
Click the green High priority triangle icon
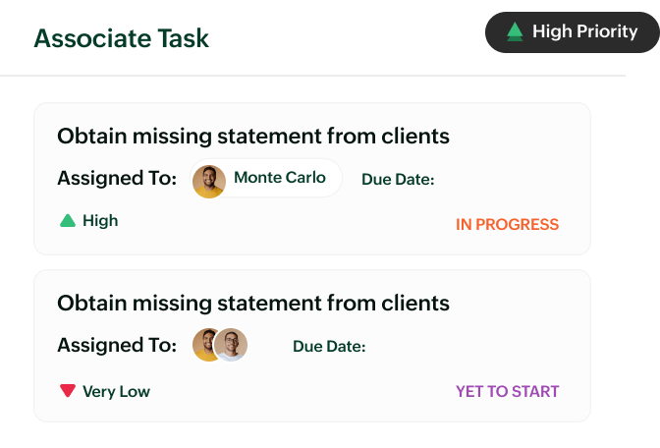point(68,221)
